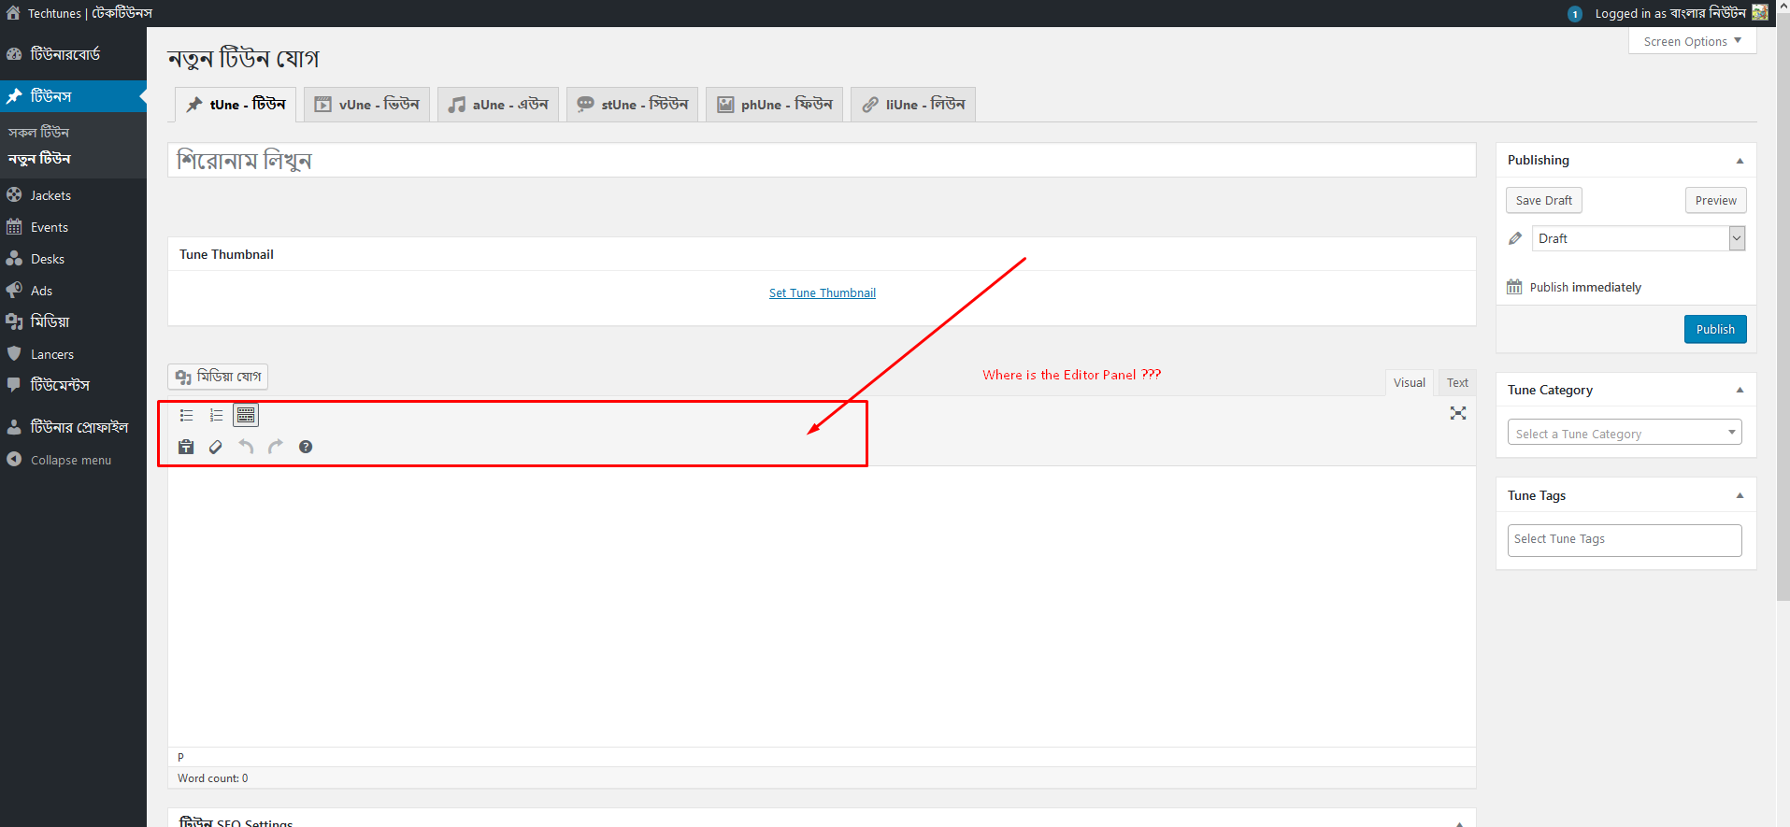This screenshot has height=827, width=1790.
Task: Open the dashboard palette icon in sidebar
Action: point(14,54)
